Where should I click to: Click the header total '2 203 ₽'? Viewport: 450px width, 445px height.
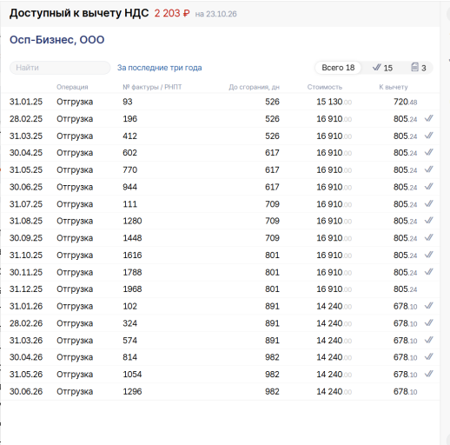coord(172,13)
